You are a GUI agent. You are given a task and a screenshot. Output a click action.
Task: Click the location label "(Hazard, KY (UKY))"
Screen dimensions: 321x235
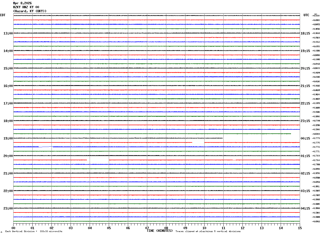30,11
